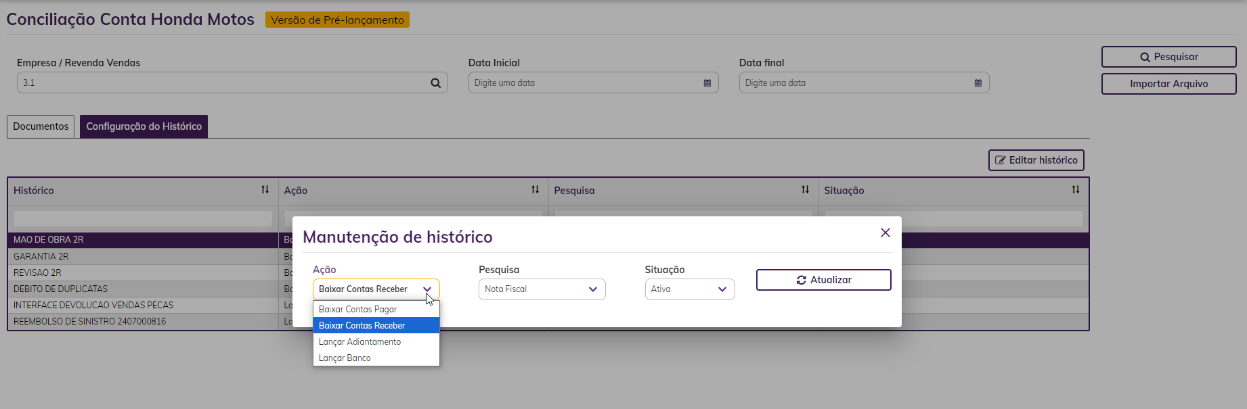
Task: Sort table by Pesquisa column
Action: (x=805, y=190)
